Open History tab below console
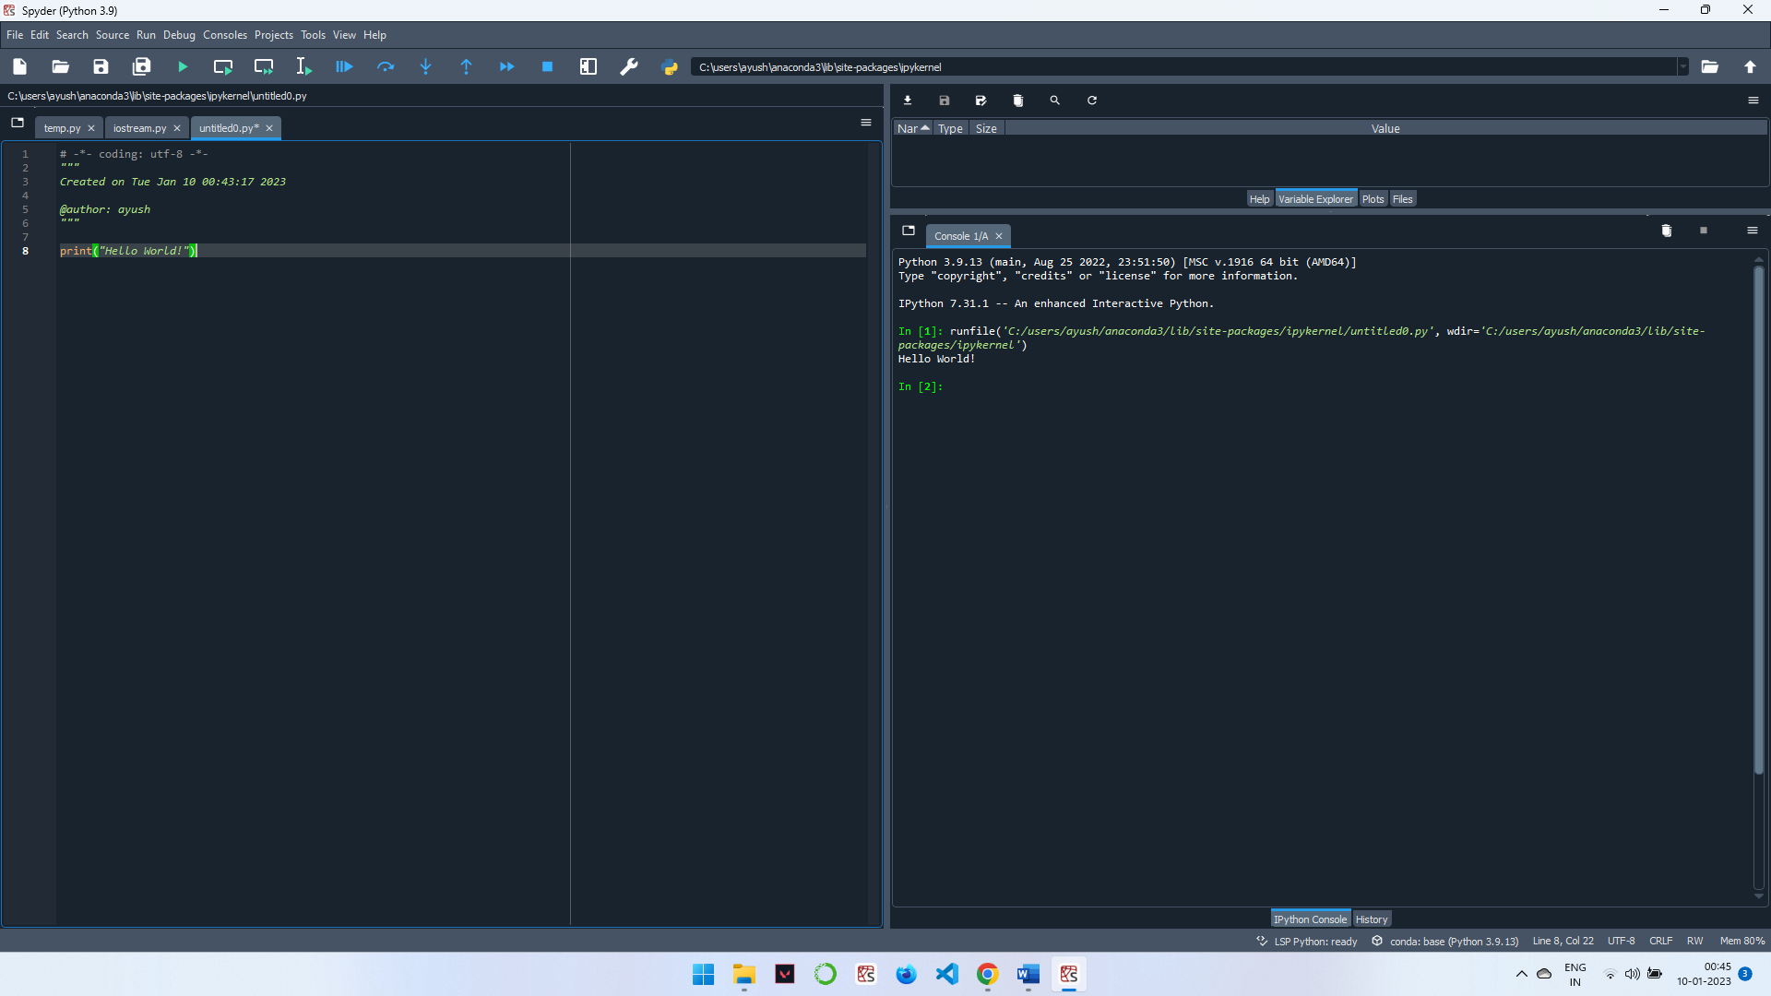1771x996 pixels. coord(1371,919)
